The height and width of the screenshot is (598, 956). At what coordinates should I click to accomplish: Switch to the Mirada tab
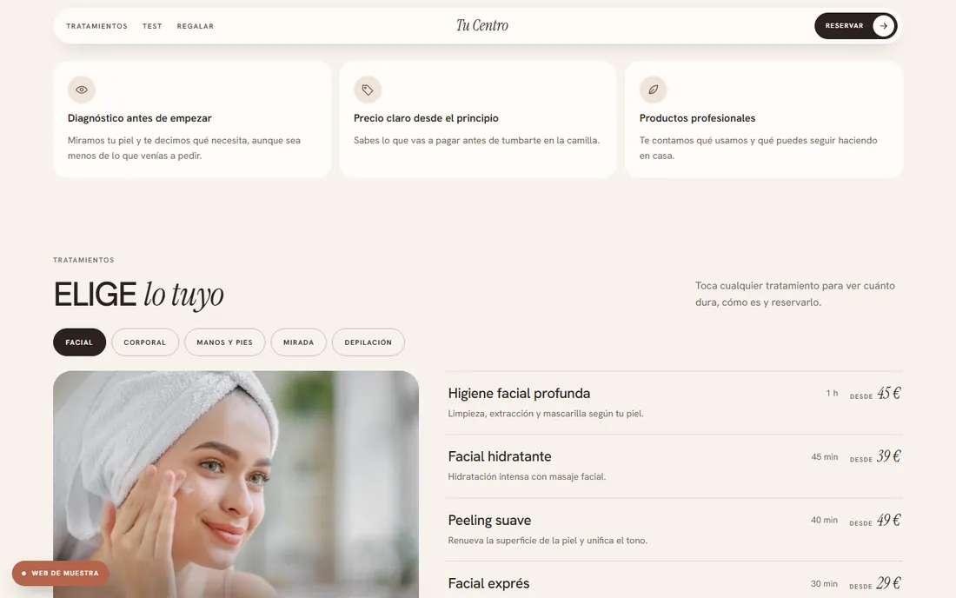(x=299, y=342)
